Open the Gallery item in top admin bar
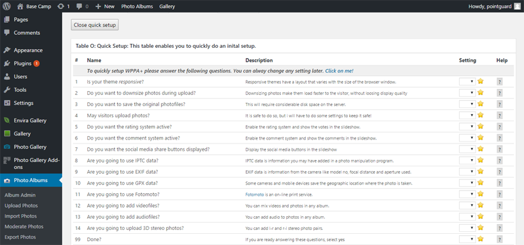The height and width of the screenshot is (245, 524). 167,7
